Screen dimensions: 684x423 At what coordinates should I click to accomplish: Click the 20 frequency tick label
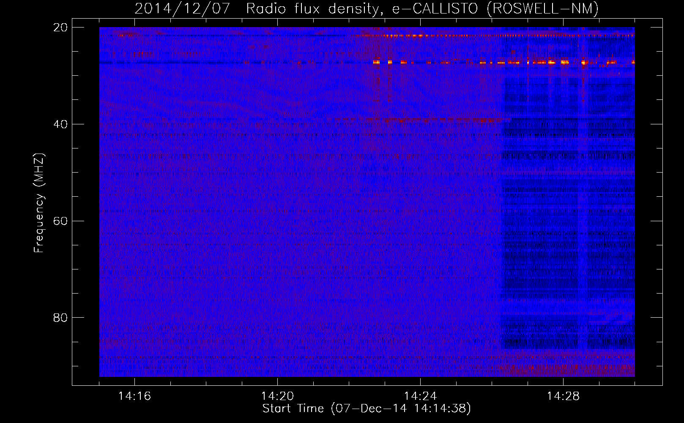tap(60, 27)
